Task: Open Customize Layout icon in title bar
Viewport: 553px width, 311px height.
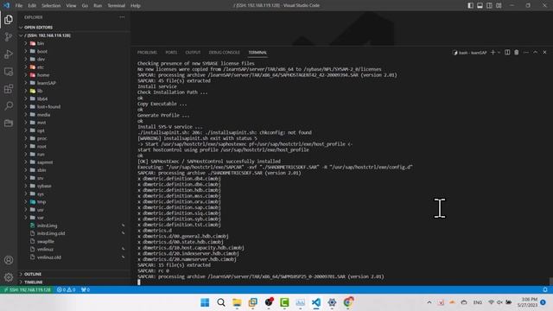Action: (x=499, y=5)
